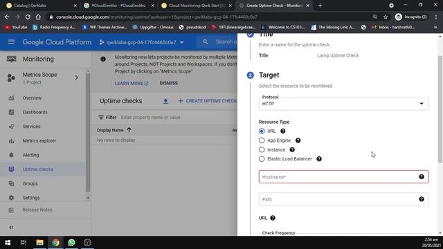Click the filter lines icon
The image size is (443, 249).
101,118
